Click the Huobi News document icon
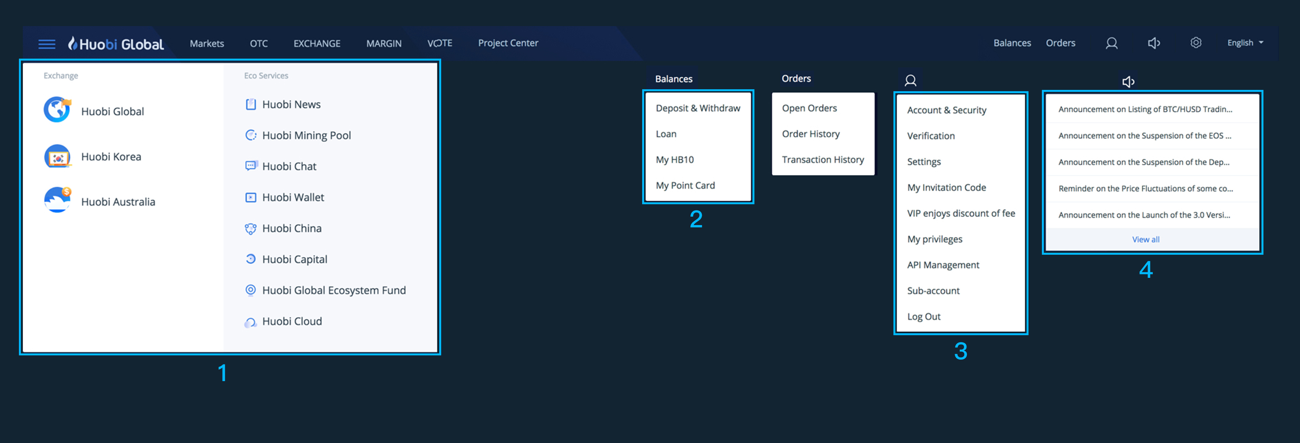 [251, 104]
